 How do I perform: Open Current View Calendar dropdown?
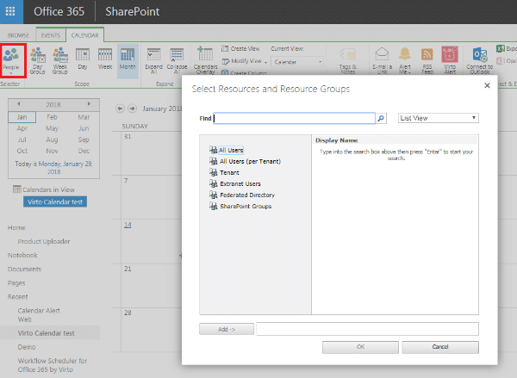click(296, 62)
